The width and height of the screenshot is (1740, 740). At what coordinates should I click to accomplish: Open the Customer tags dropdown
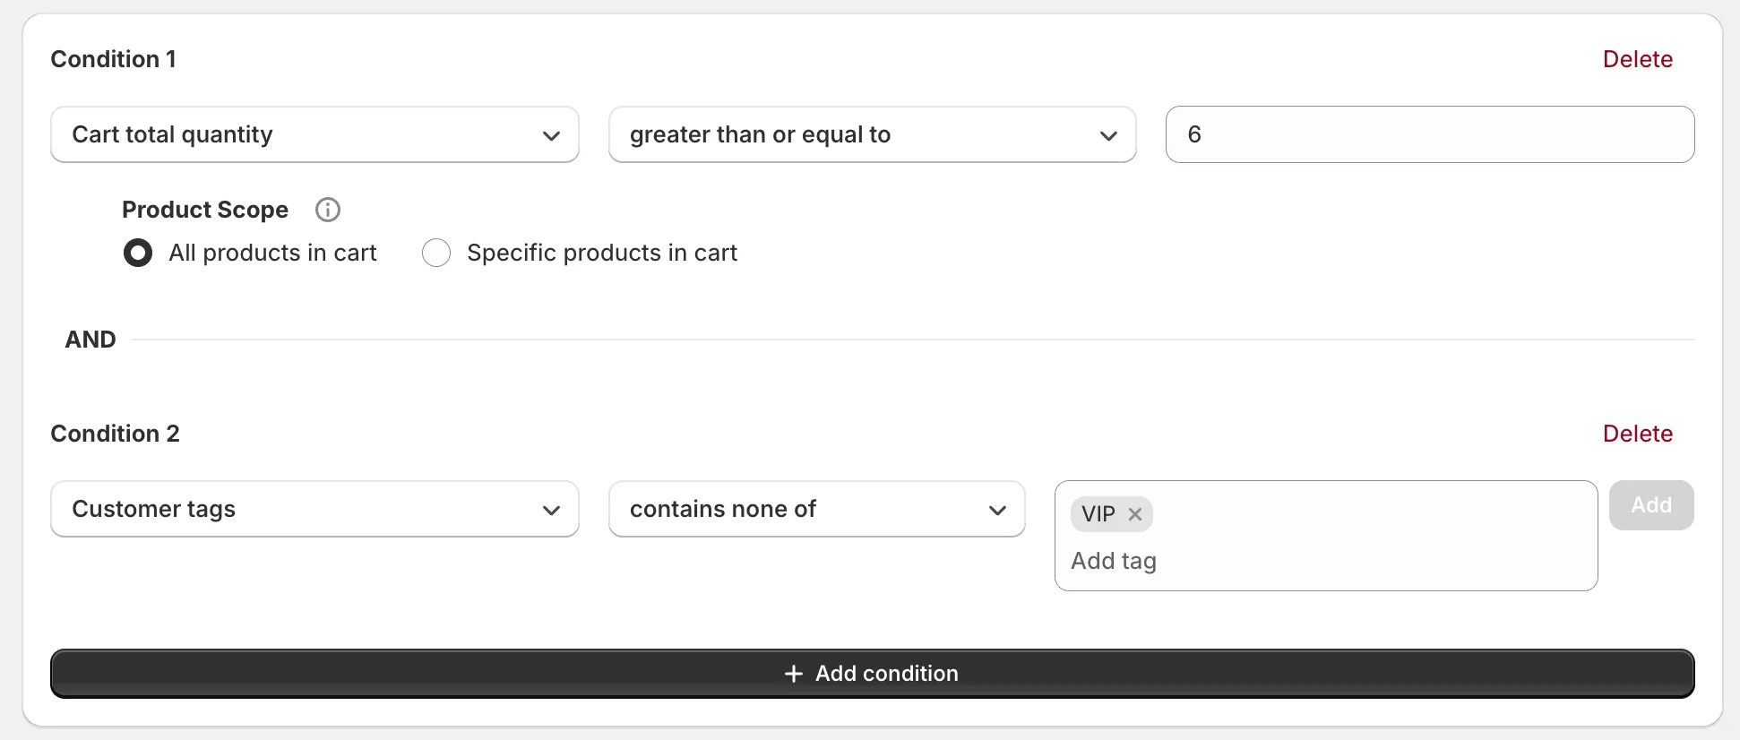tap(314, 509)
